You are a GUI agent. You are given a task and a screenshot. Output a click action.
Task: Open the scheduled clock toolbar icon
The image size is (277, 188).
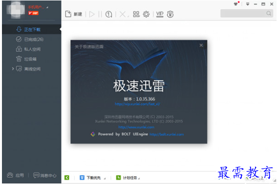pos(108,14)
